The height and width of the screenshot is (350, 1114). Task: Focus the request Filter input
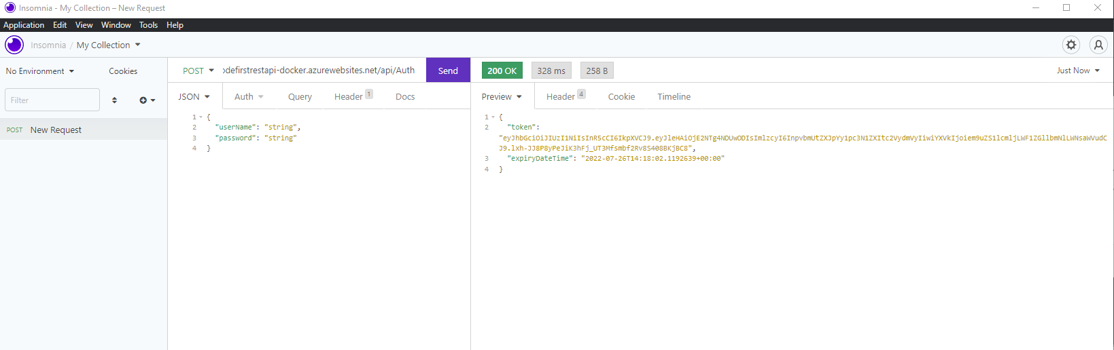(x=52, y=100)
